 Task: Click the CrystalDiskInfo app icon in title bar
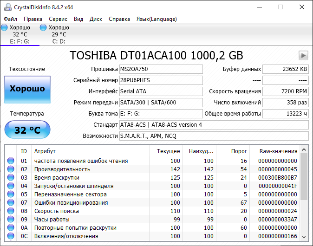8,7
